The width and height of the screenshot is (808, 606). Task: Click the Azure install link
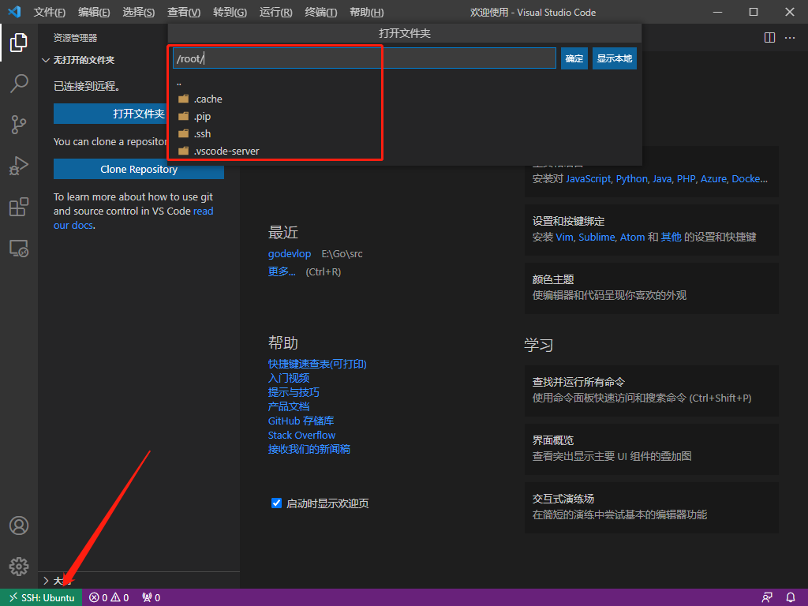[x=713, y=179]
